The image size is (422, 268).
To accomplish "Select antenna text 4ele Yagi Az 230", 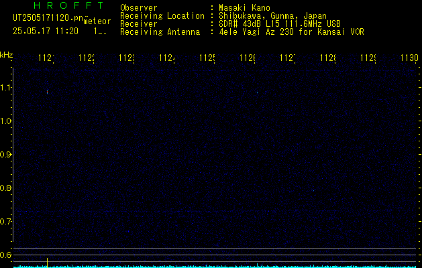I will tap(258, 32).
